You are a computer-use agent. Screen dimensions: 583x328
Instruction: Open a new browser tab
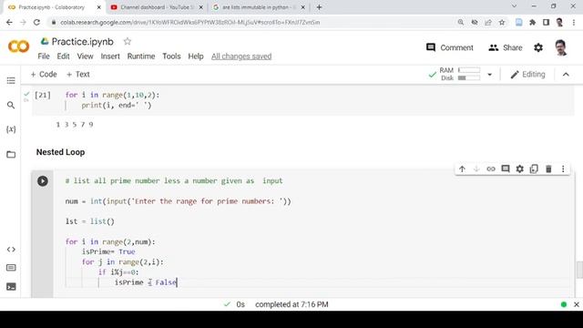pyautogui.click(x=320, y=7)
